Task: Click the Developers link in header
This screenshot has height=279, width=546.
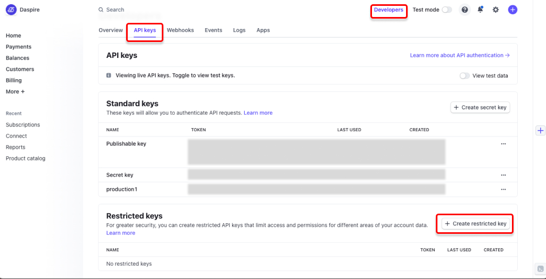Action: click(388, 10)
